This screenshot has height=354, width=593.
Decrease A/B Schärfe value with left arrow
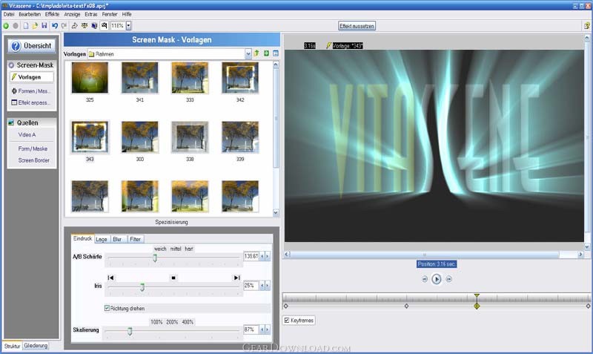tap(262, 256)
